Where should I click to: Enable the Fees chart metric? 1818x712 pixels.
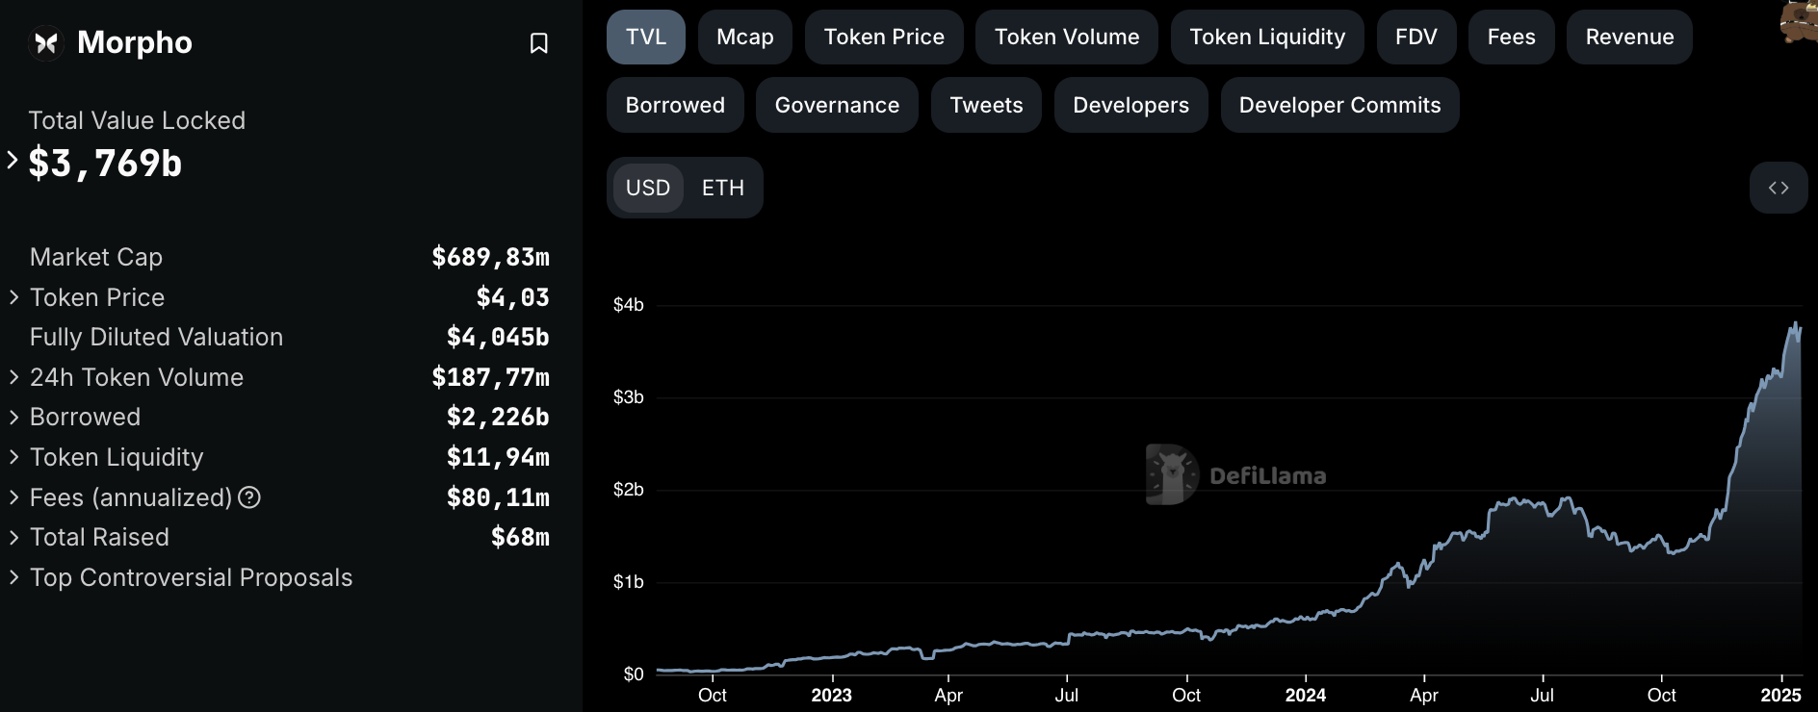[1512, 38]
